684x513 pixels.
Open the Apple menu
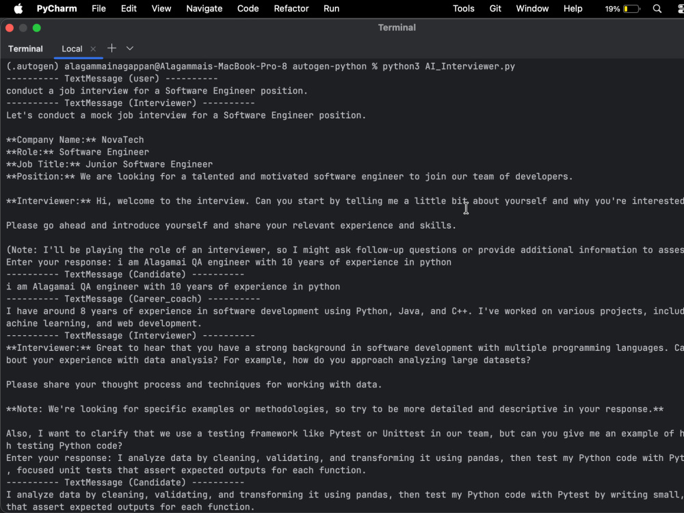tap(18, 8)
